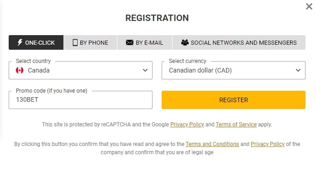Viewport: 316px width, 172px height.
Task: Switch to the BY E-MAIL tab
Action: [145, 42]
